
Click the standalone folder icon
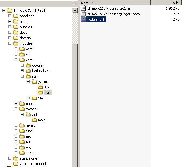click(16, 158)
